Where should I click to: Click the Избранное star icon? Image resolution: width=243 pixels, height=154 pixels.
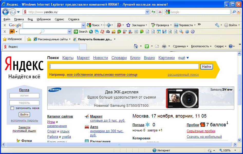coord(5,39)
